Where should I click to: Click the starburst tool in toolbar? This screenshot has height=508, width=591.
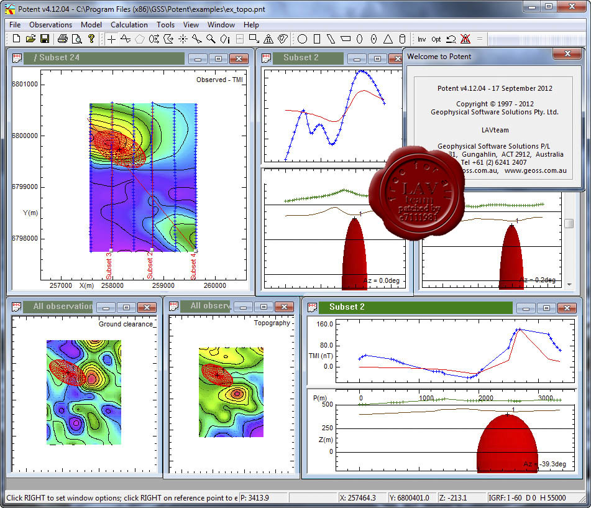click(x=183, y=39)
